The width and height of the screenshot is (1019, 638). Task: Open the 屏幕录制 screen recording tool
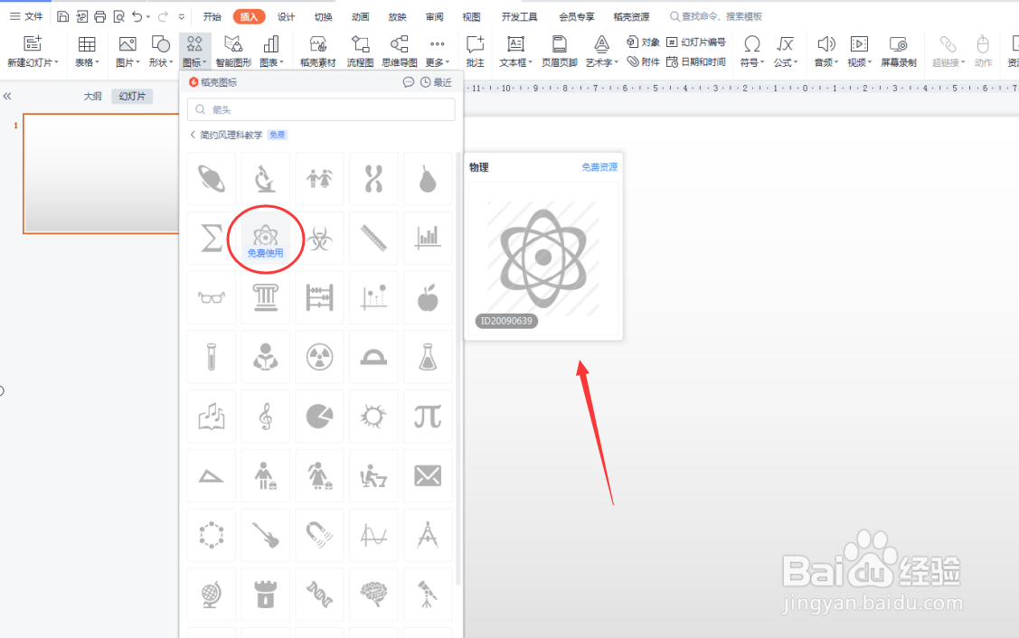pyautogui.click(x=898, y=52)
